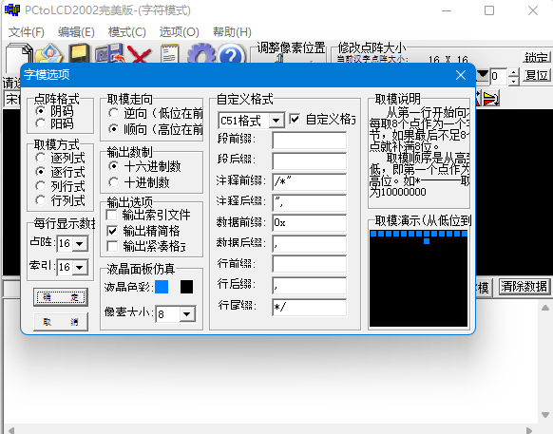
Task: Click the notepad document icon in the toolbar
Action: (170, 53)
